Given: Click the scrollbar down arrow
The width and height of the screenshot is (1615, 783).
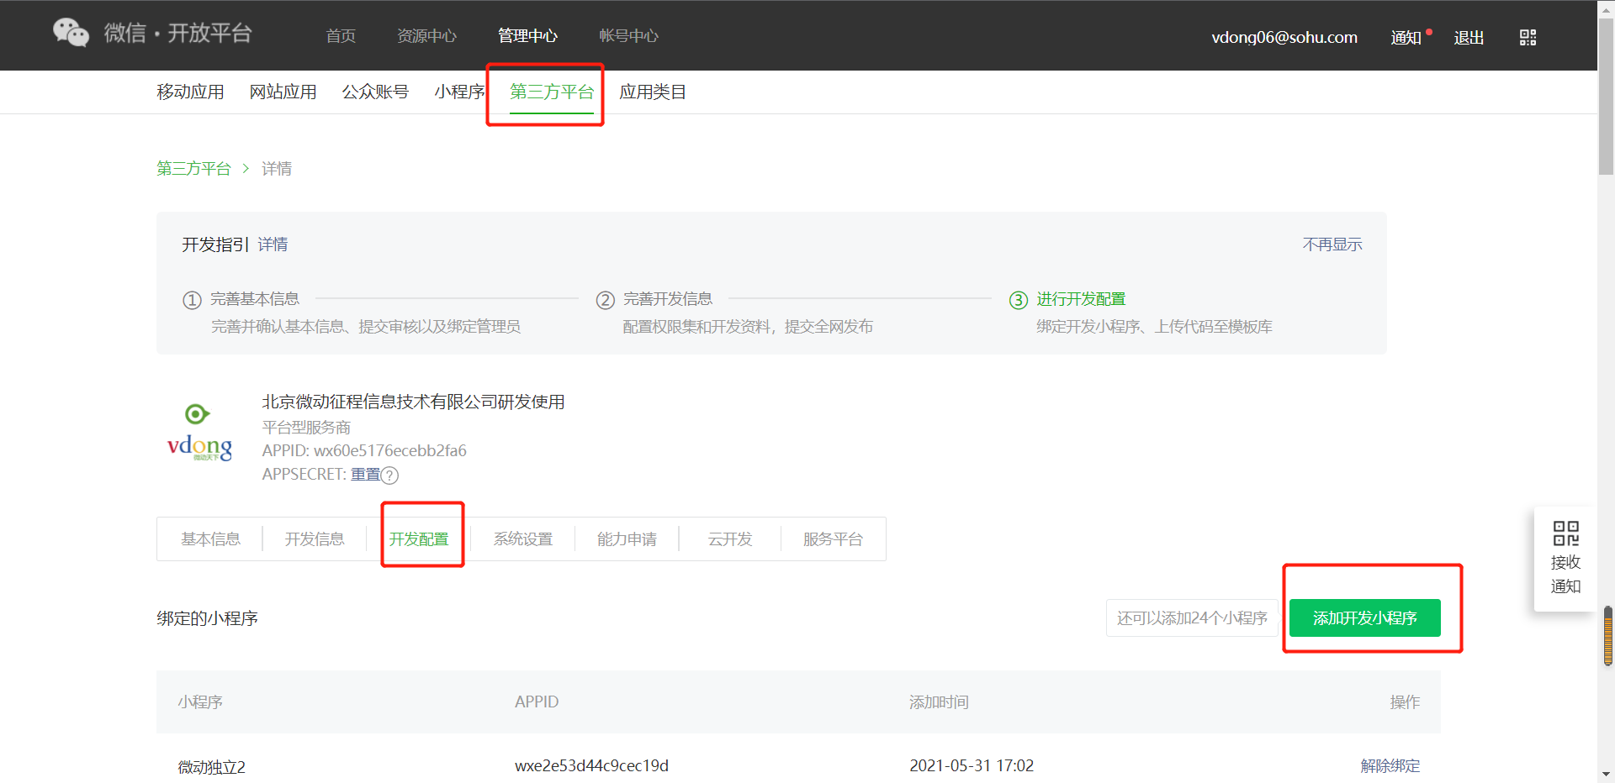Looking at the screenshot, I should click(1607, 775).
